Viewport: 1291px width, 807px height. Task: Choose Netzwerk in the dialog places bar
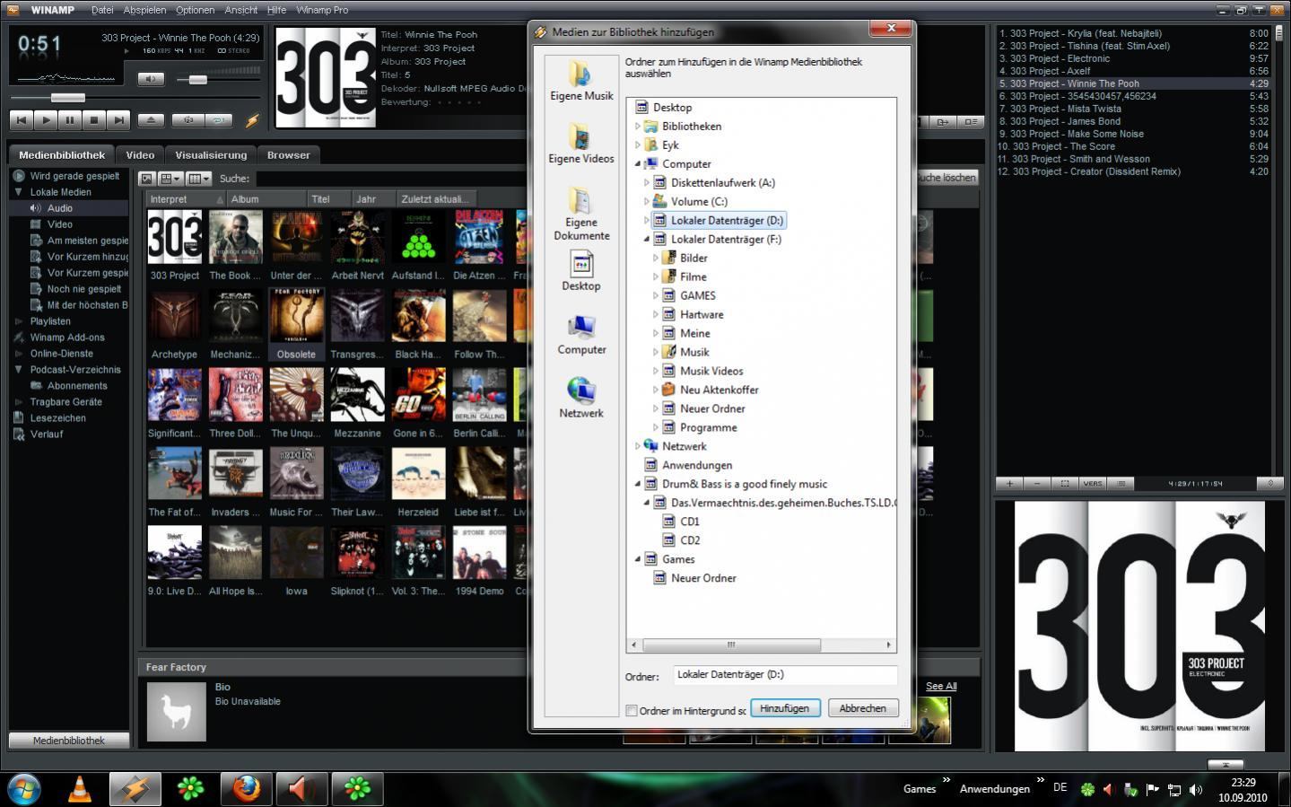581,399
